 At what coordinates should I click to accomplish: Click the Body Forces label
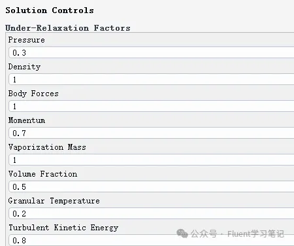point(33,94)
